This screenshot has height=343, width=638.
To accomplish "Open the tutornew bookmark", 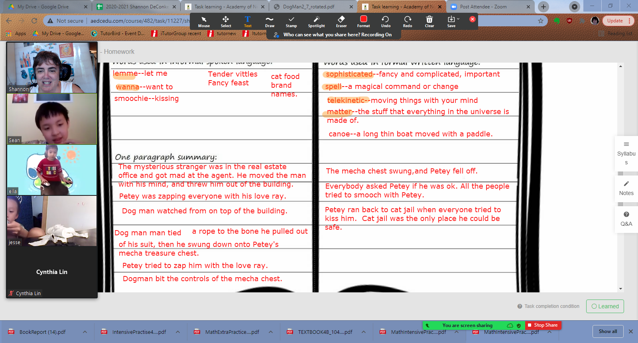I will click(x=223, y=34).
